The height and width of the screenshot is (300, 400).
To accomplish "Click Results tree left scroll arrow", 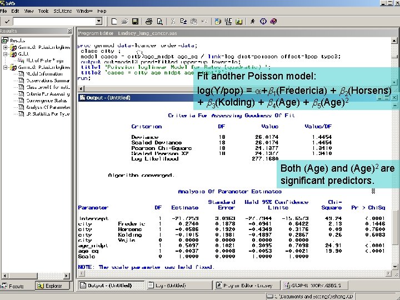I will 4,276.
